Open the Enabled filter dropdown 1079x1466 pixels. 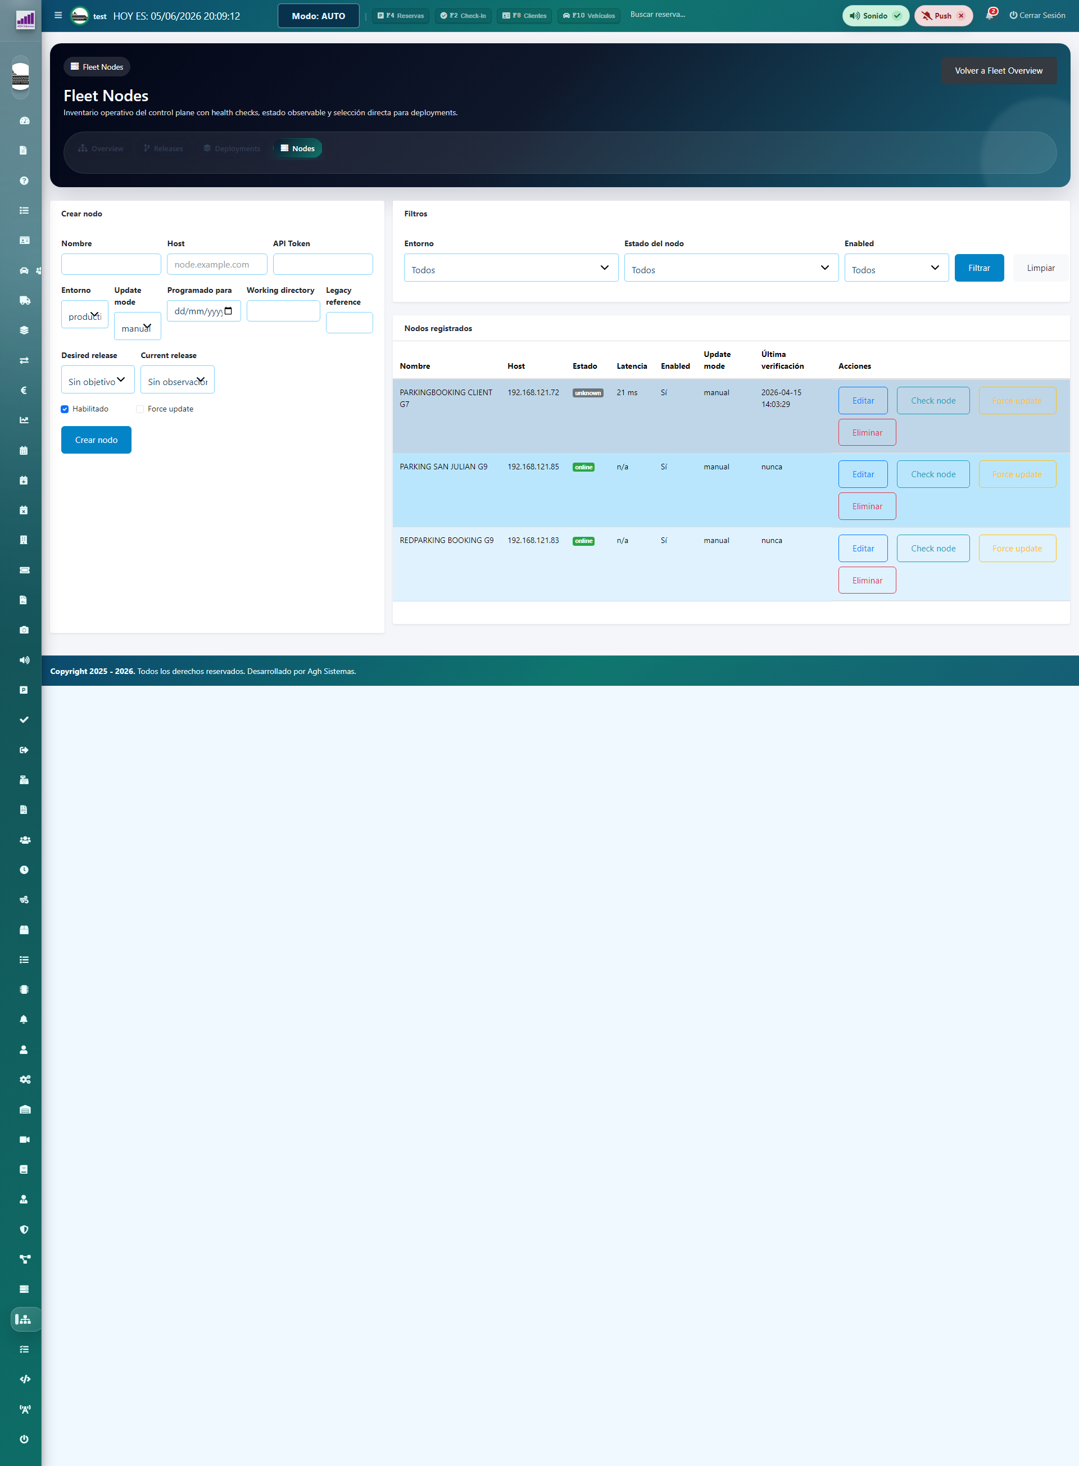[896, 268]
